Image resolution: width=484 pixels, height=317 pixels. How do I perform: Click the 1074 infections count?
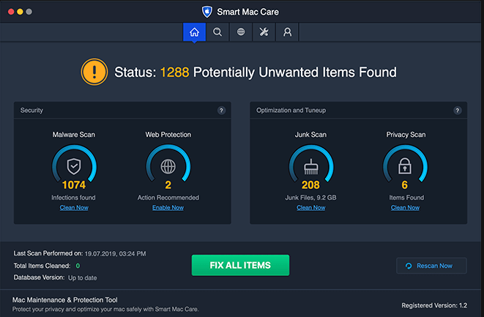(x=74, y=185)
